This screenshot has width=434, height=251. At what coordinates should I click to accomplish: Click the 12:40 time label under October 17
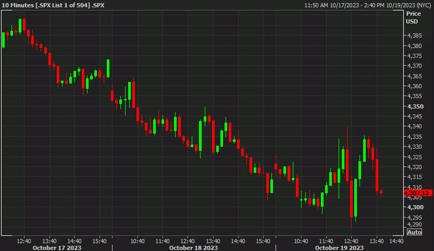[24, 241]
